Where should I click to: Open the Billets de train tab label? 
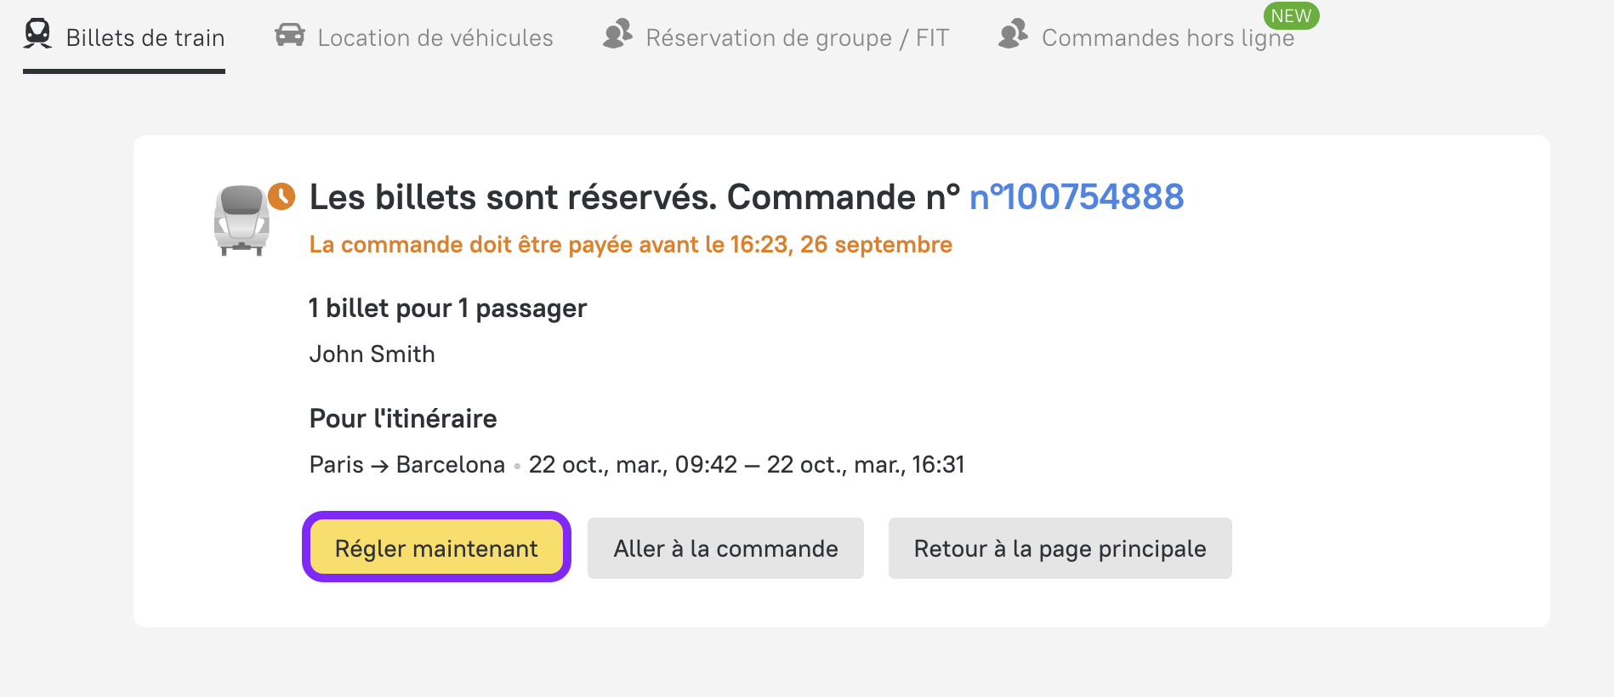pos(145,38)
